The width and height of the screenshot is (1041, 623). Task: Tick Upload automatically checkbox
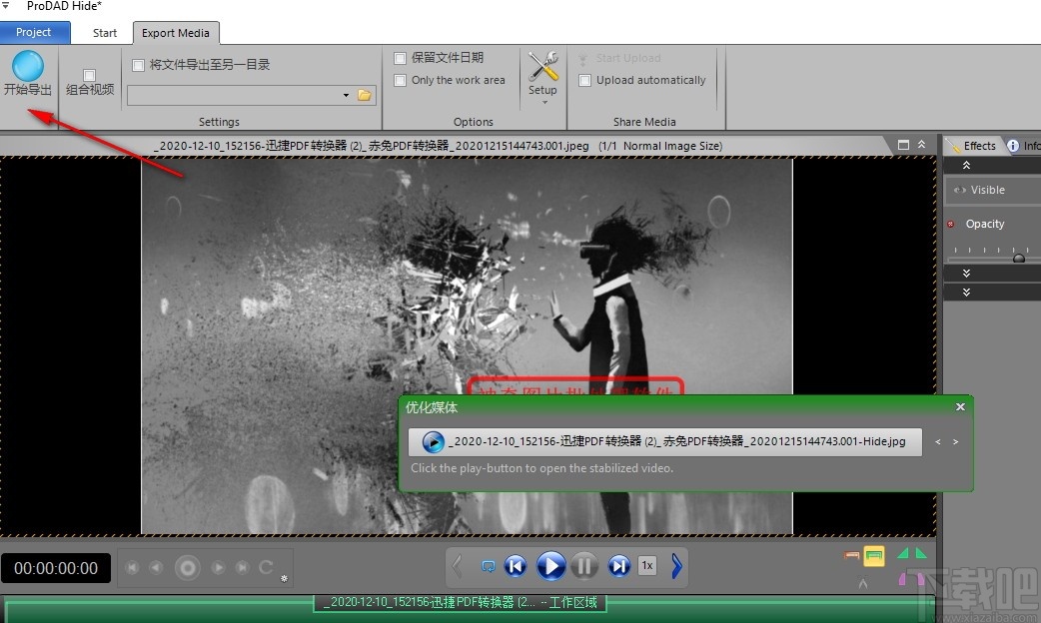[x=584, y=80]
